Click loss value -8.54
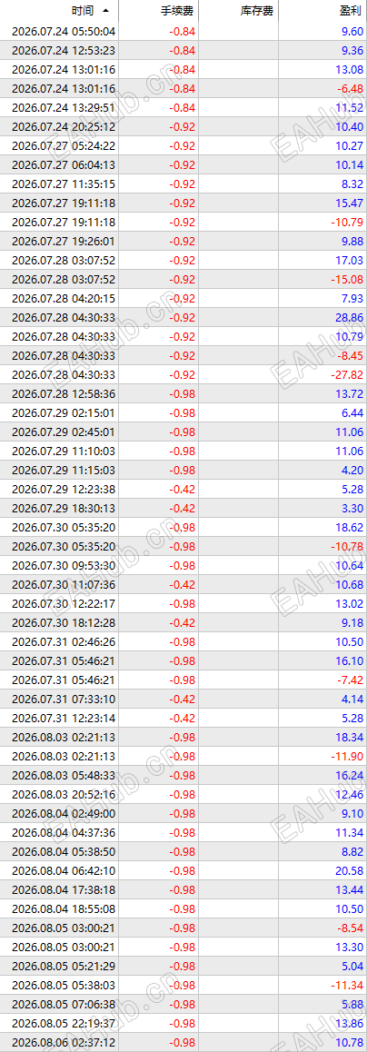 click(x=351, y=927)
